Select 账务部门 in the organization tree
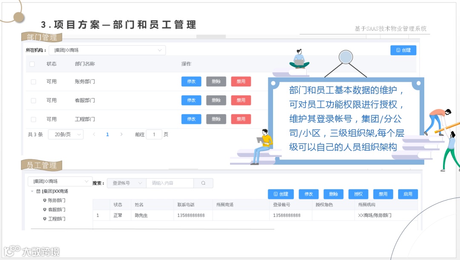 click(x=56, y=200)
